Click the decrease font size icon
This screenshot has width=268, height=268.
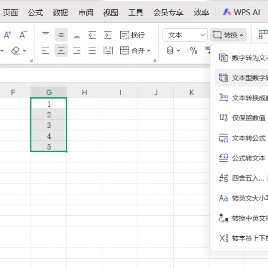point(23,35)
